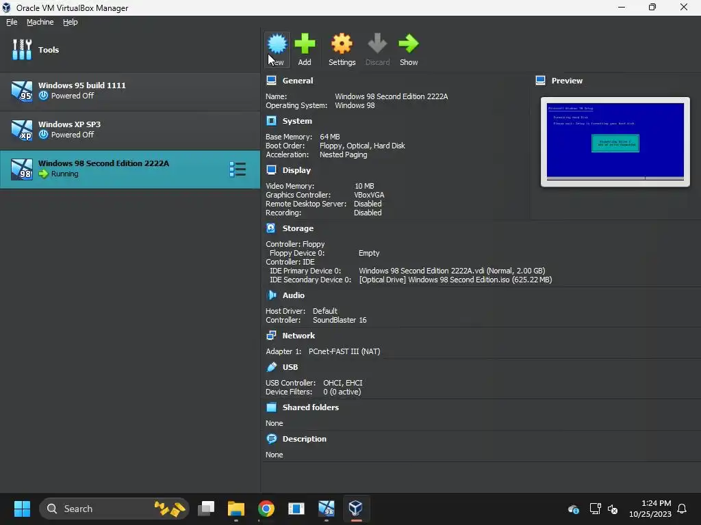Viewport: 701px width, 525px height.
Task: Open the notification bell in system tray
Action: coord(682,509)
